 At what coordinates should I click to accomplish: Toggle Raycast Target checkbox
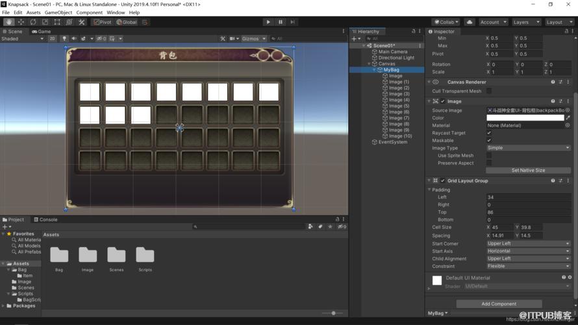pos(489,133)
